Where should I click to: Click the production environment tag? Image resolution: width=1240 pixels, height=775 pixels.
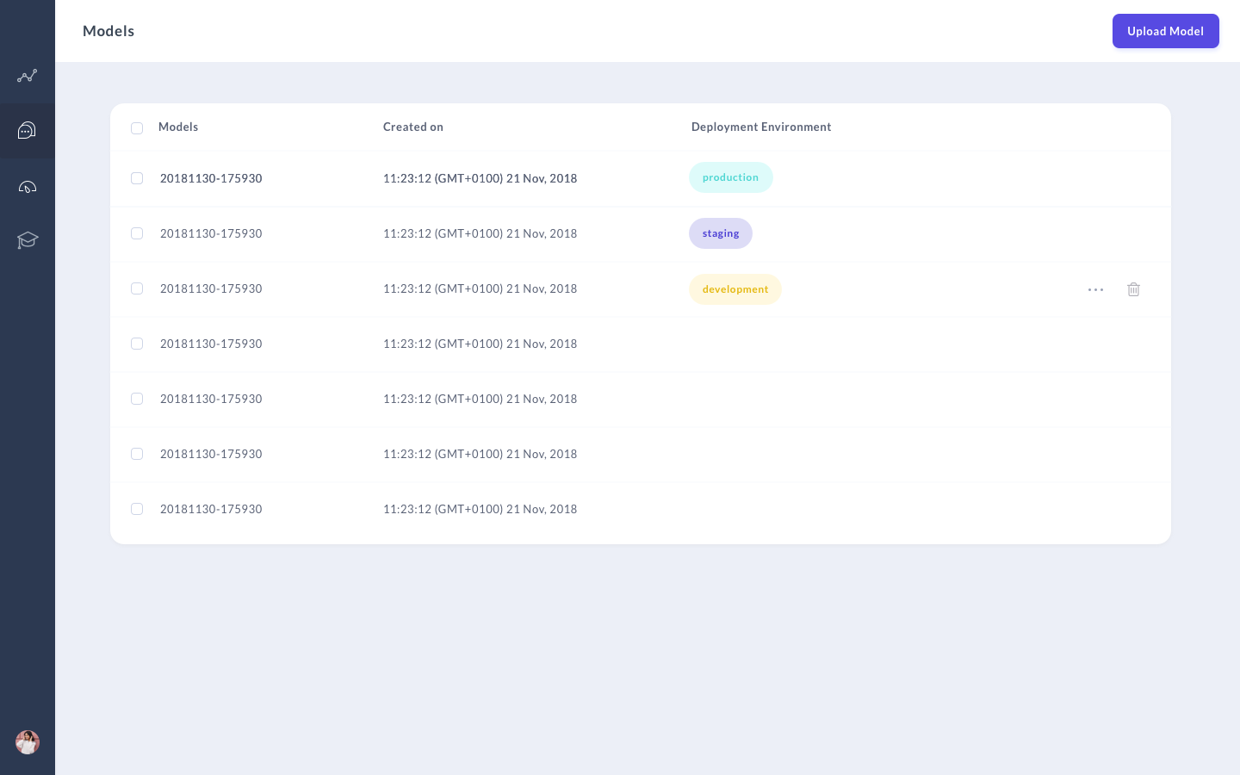point(730,177)
